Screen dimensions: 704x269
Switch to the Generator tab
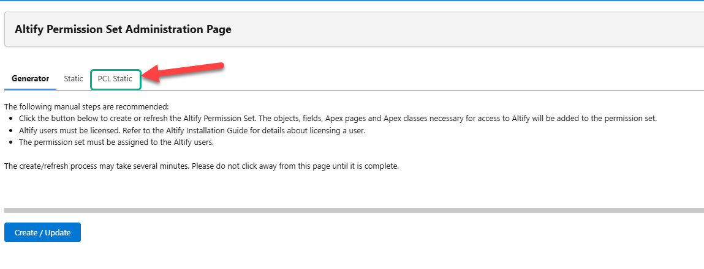pyautogui.click(x=30, y=79)
